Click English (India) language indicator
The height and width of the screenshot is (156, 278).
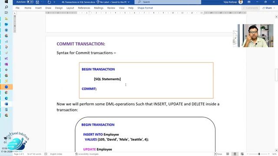pos(56,154)
